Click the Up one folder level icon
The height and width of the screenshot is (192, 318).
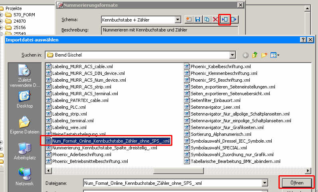tap(255, 55)
